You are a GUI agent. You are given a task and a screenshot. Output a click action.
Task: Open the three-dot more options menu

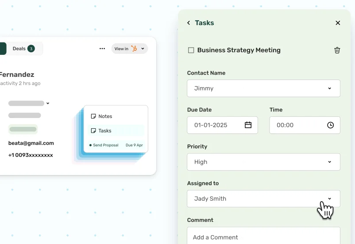(x=102, y=49)
